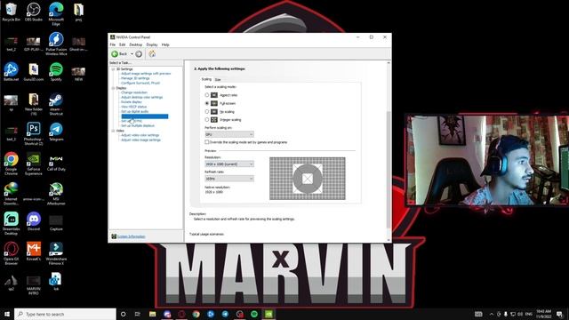The image size is (569, 320).
Task: Open File Explorer from the taskbar
Action: pyautogui.click(x=152, y=314)
